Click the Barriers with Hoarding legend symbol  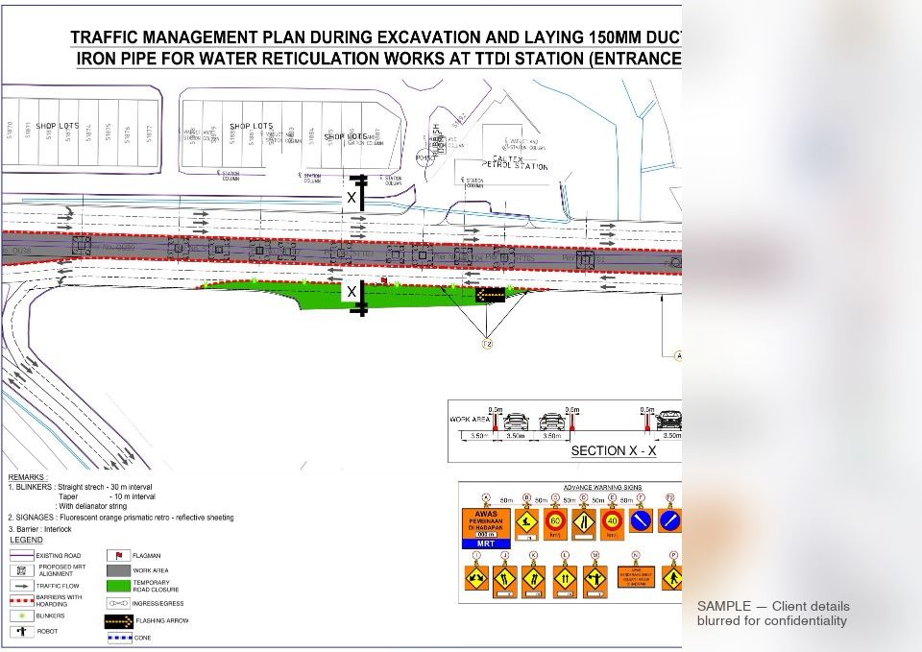20,601
